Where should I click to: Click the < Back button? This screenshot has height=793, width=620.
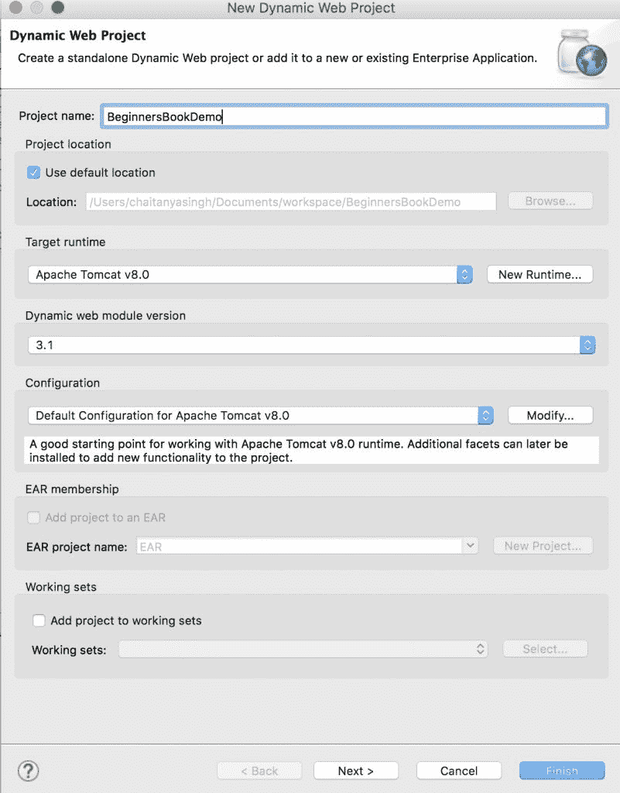[259, 771]
